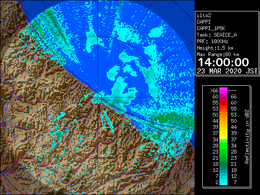Image resolution: width=260 pixels, height=195 pixels.
Task: Click the 'ilts2' station label
Action: (204, 15)
